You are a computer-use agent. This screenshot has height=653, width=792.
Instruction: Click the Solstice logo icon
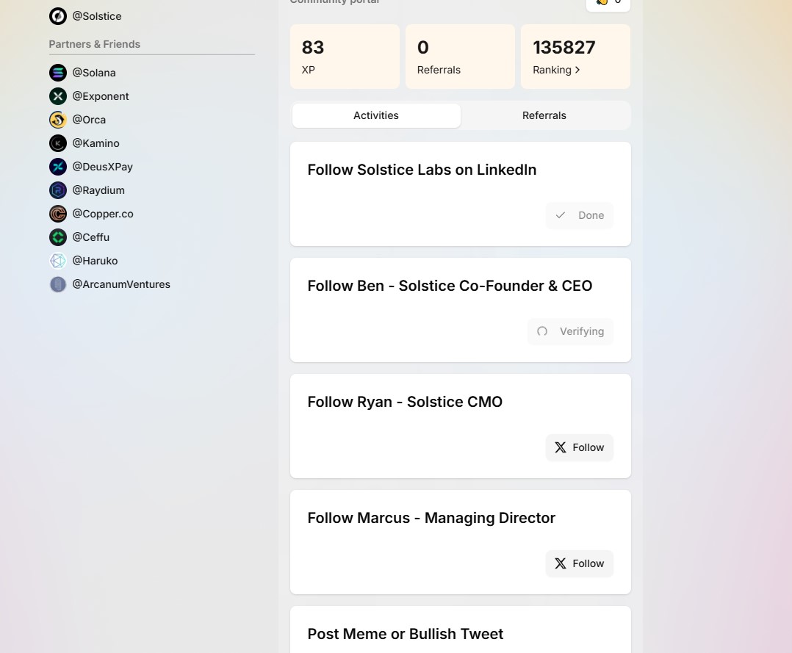pos(57,16)
